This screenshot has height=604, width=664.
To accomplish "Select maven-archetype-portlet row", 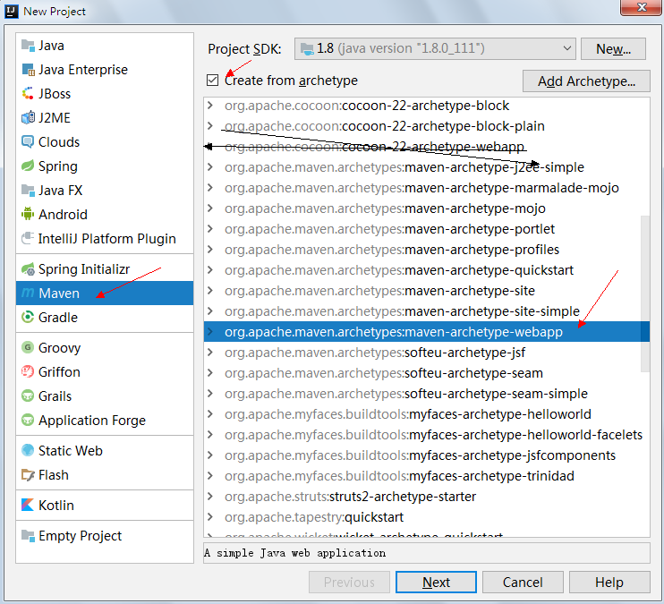I will (x=427, y=229).
